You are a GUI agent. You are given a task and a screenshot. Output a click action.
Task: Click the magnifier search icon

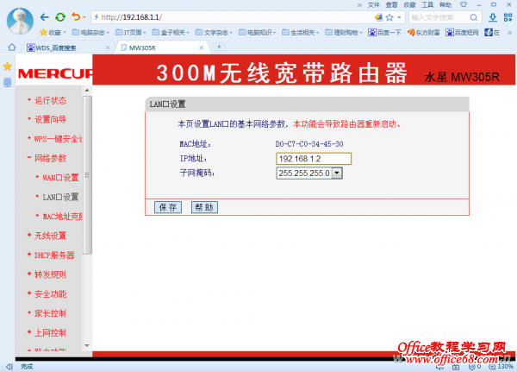click(473, 17)
